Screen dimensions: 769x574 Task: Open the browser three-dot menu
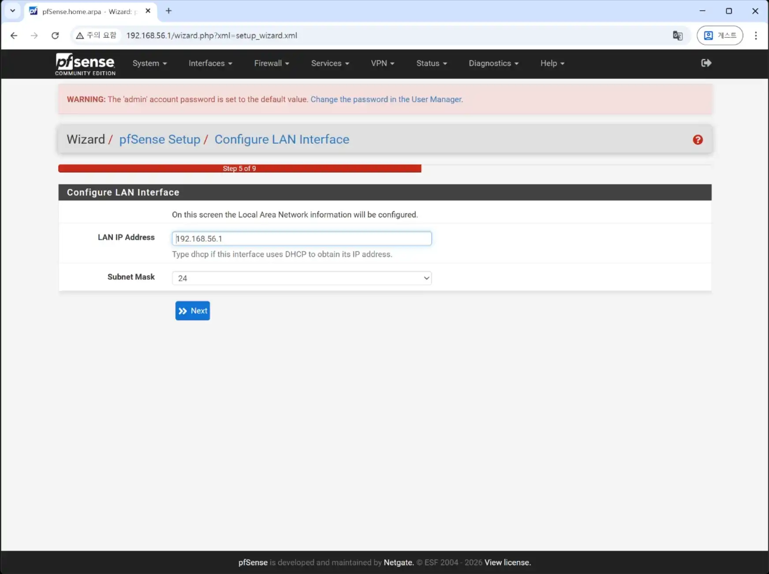(756, 36)
